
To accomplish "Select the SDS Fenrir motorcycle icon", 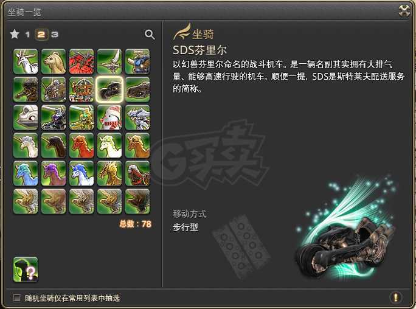I will (109, 89).
